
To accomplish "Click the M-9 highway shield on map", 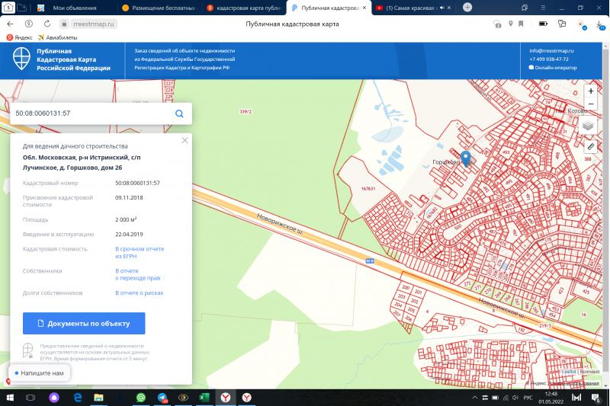I will [x=370, y=261].
